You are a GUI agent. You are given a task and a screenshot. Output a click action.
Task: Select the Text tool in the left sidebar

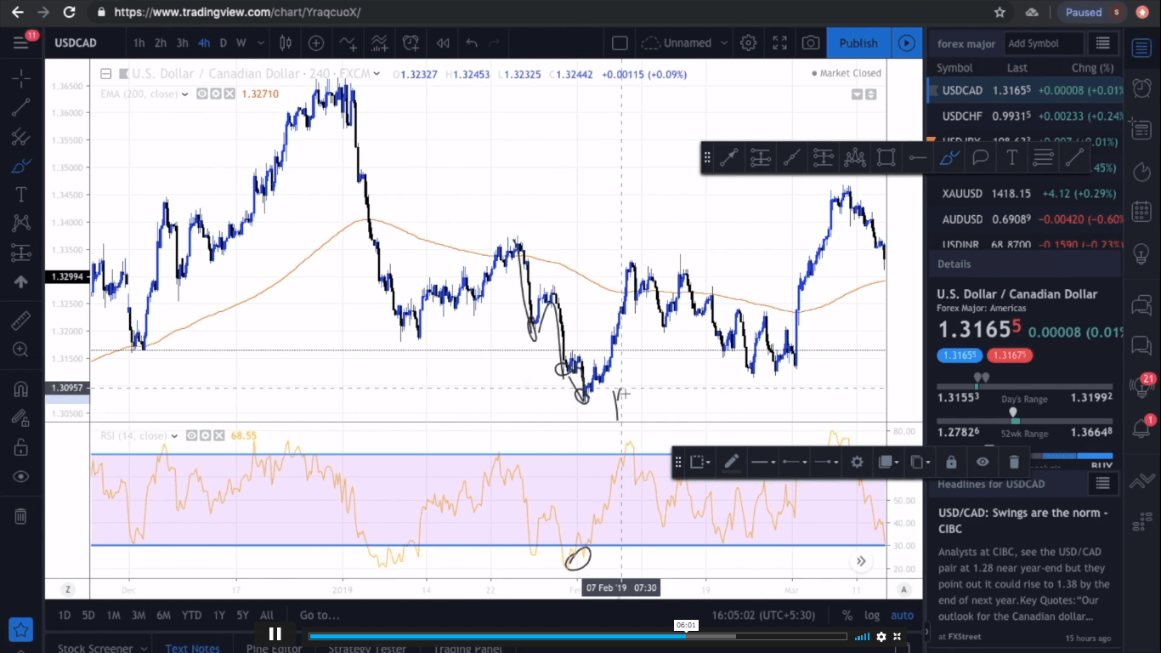pos(21,195)
